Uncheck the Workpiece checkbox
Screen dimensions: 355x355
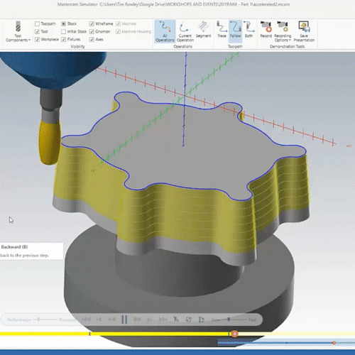point(37,39)
